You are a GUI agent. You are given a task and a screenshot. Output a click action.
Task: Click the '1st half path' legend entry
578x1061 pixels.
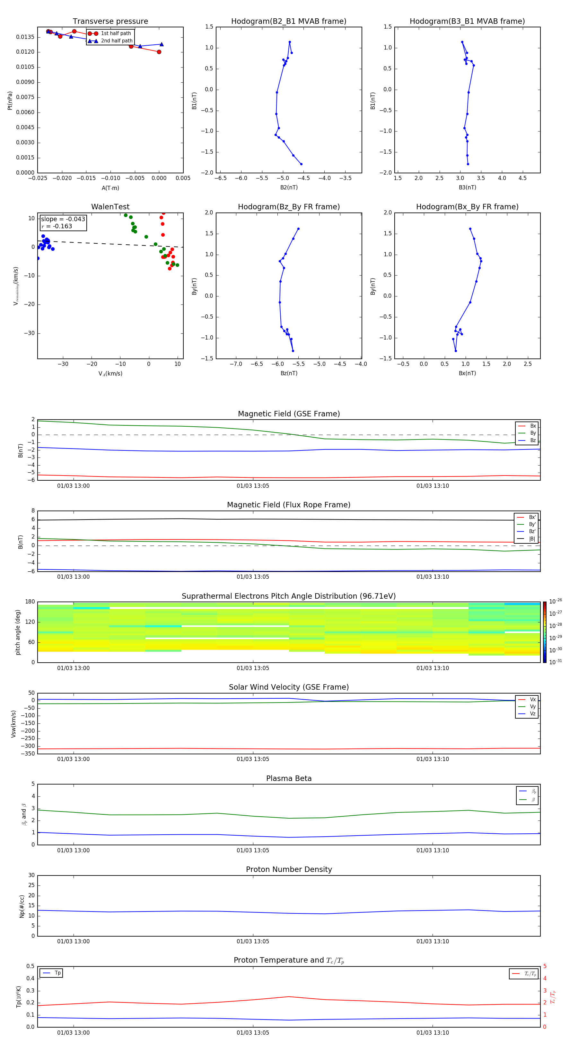pos(110,33)
